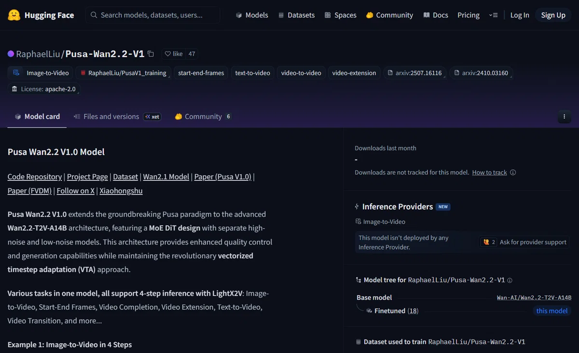Image resolution: width=579 pixels, height=353 pixels.
Task: Click the this model badge
Action: pos(552,311)
